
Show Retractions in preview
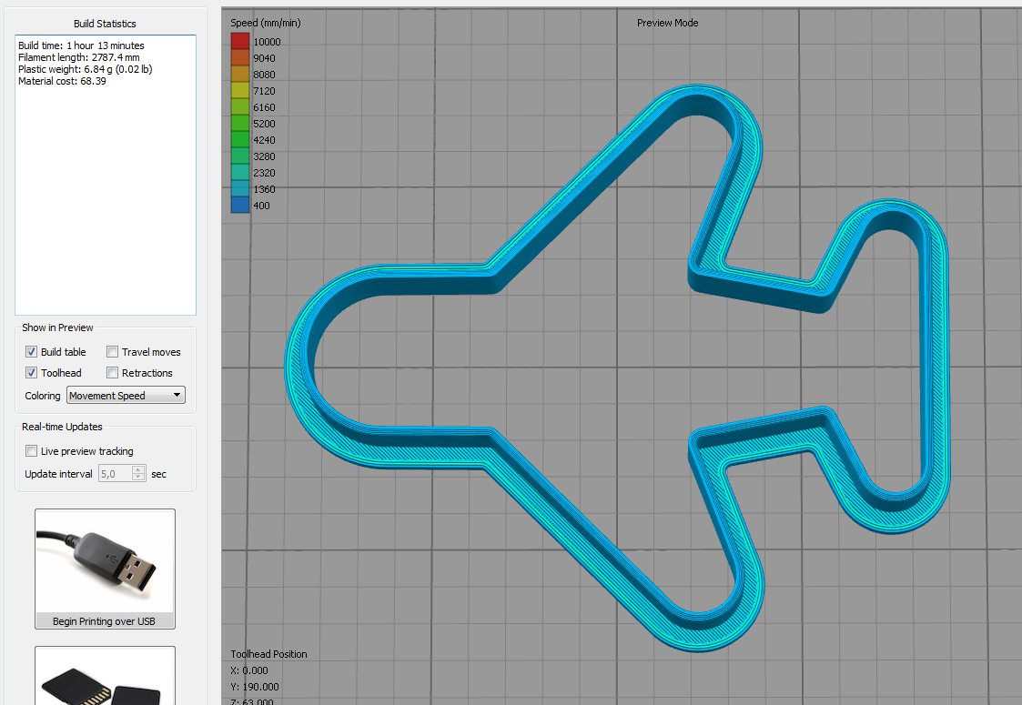[113, 373]
